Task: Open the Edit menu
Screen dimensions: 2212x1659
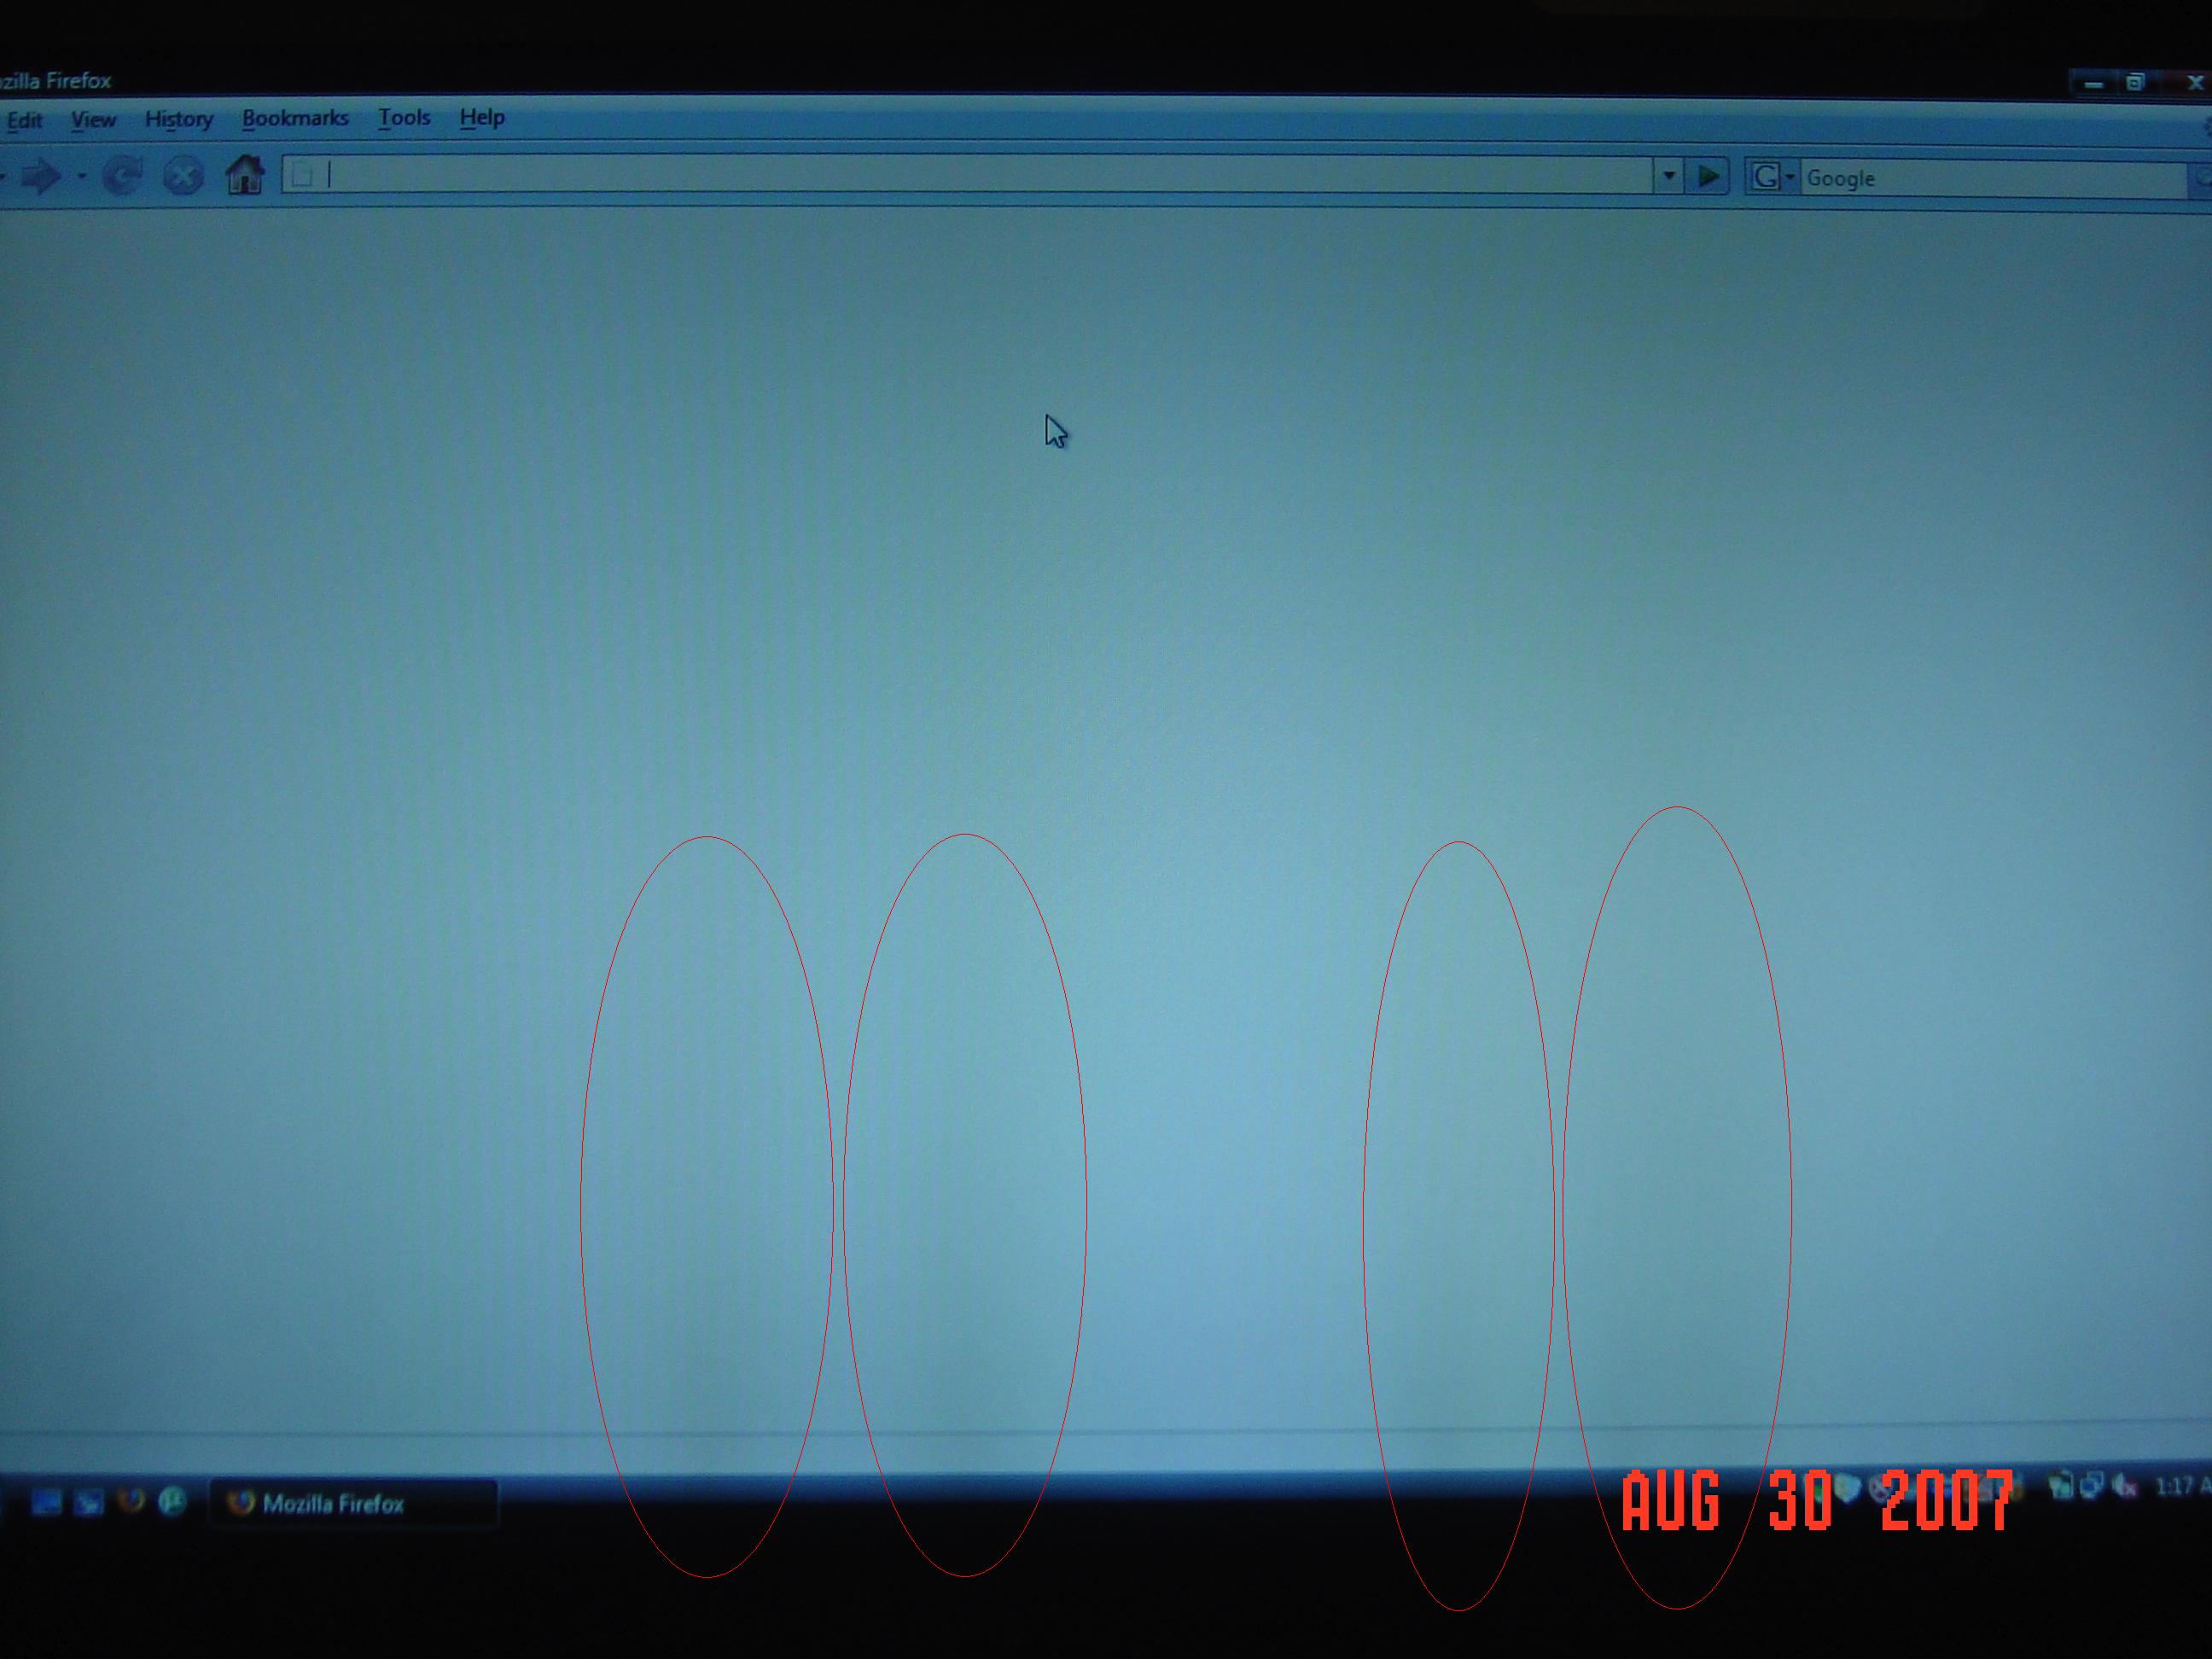Action: point(24,121)
